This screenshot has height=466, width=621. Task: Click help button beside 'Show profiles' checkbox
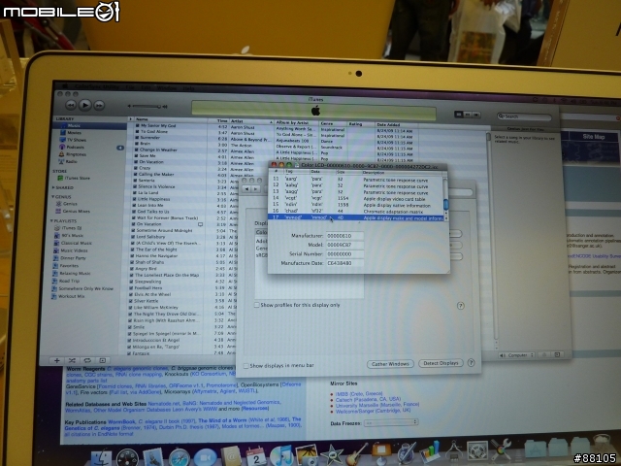[x=460, y=306]
